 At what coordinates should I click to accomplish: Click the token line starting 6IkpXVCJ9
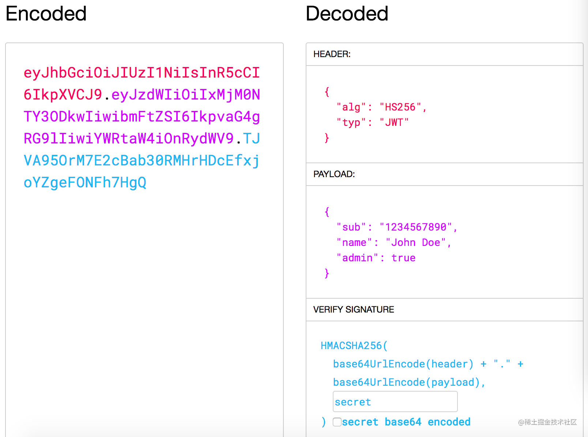point(142,95)
